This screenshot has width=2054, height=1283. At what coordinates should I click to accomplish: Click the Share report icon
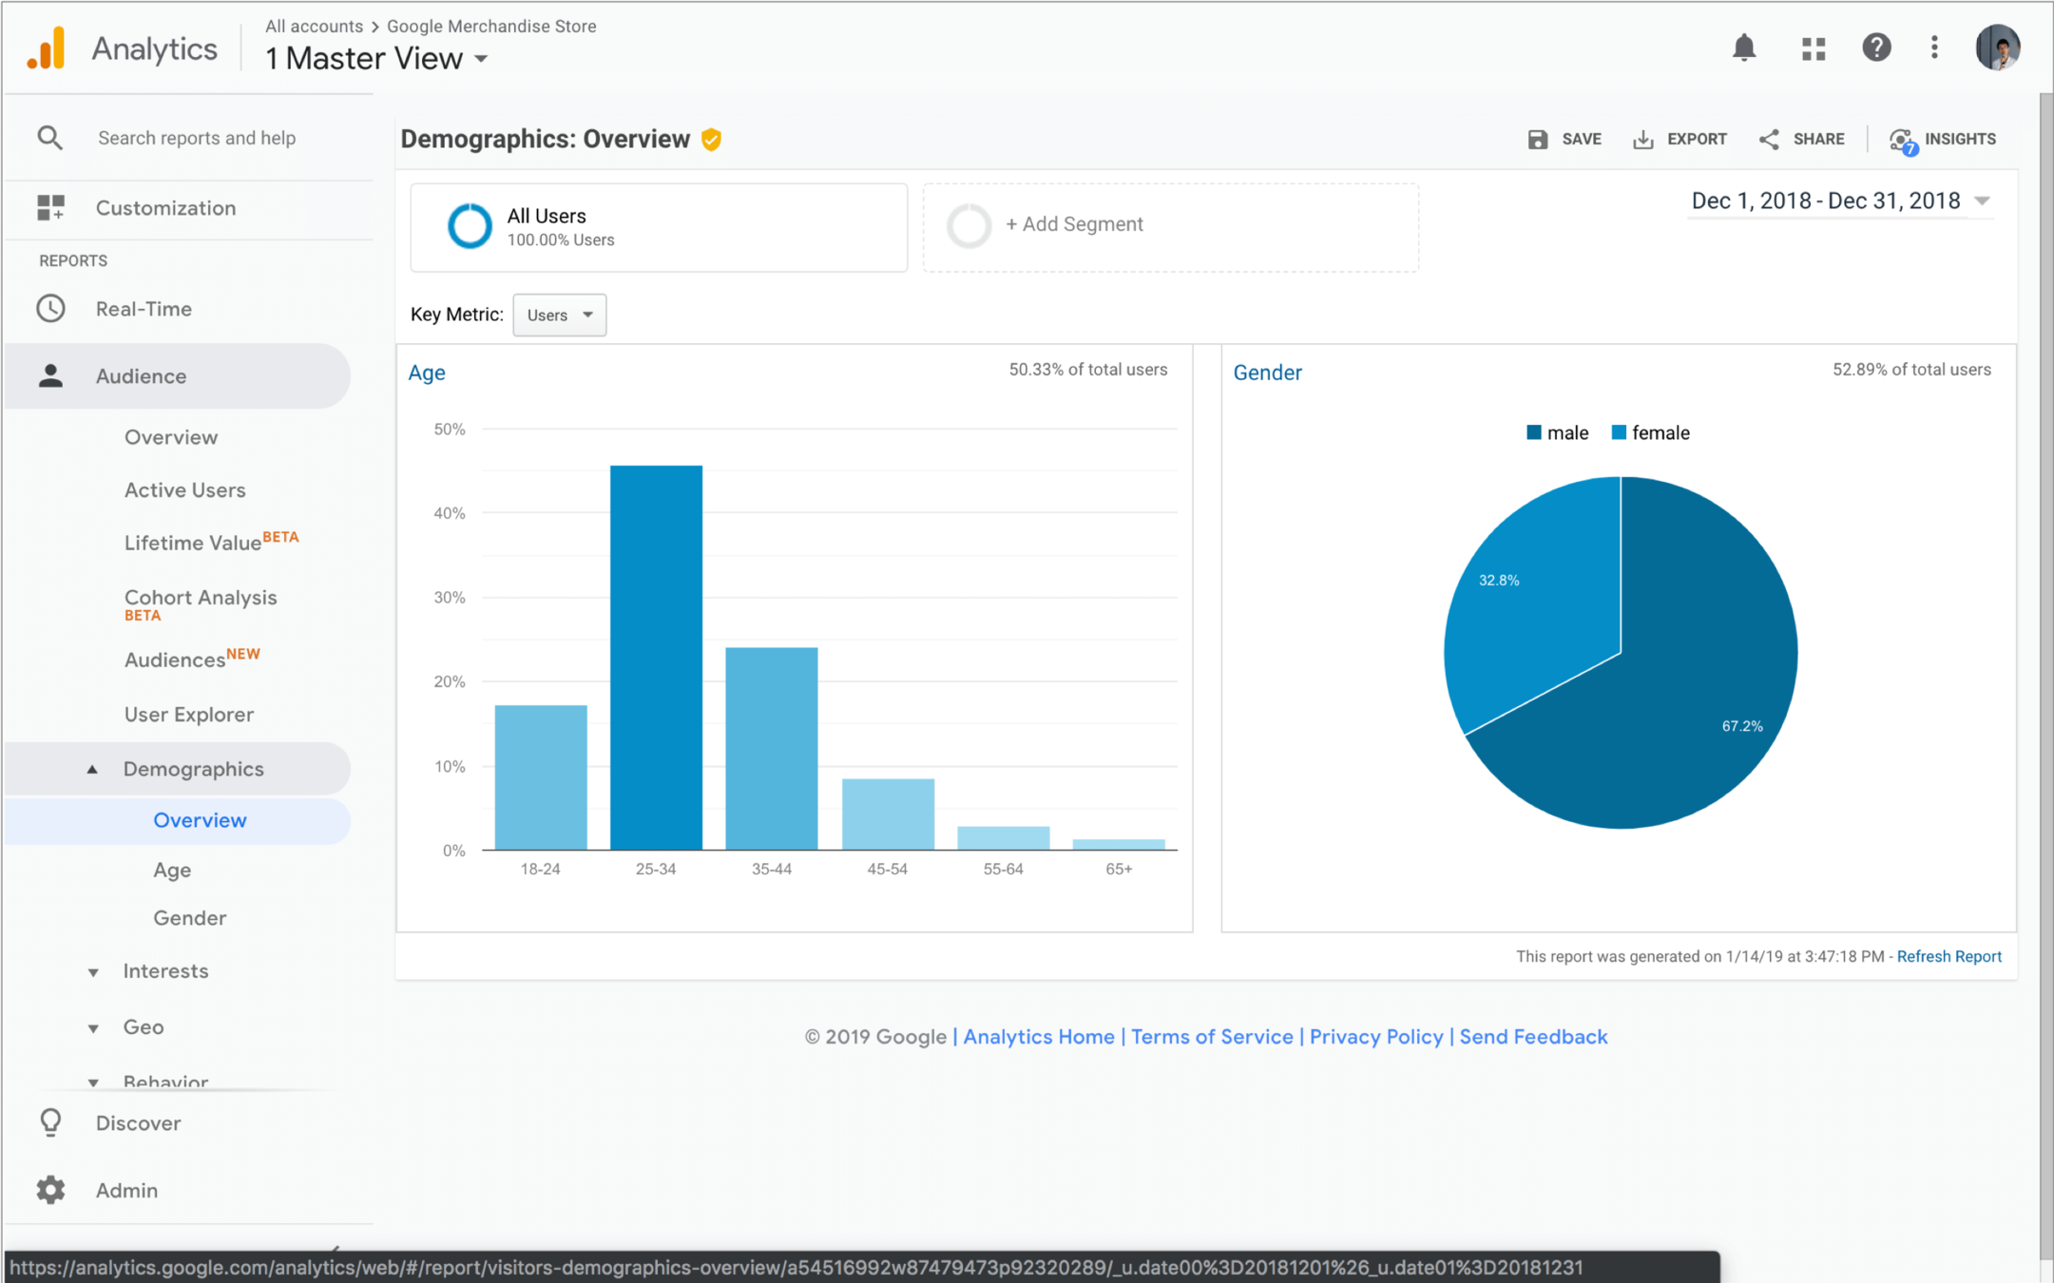click(x=1769, y=140)
